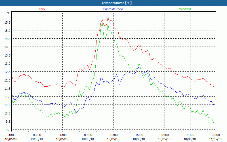Click the 03:00 time axis label
The image size is (227, 142).
[37, 135]
